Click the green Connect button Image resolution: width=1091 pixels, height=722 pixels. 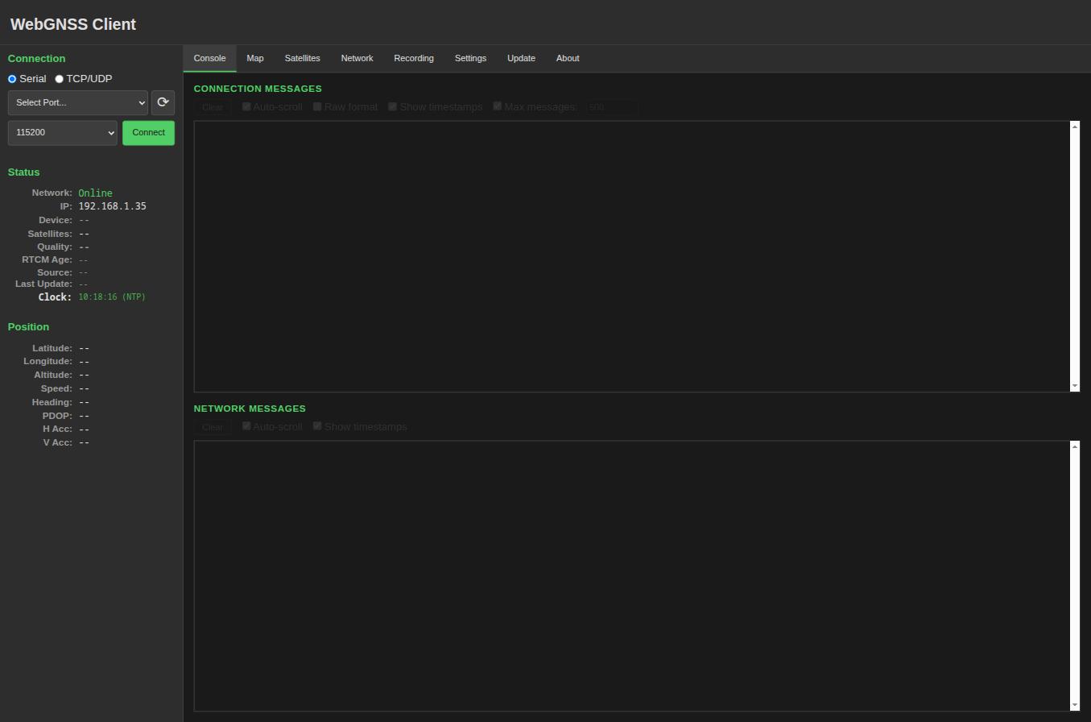click(x=148, y=133)
